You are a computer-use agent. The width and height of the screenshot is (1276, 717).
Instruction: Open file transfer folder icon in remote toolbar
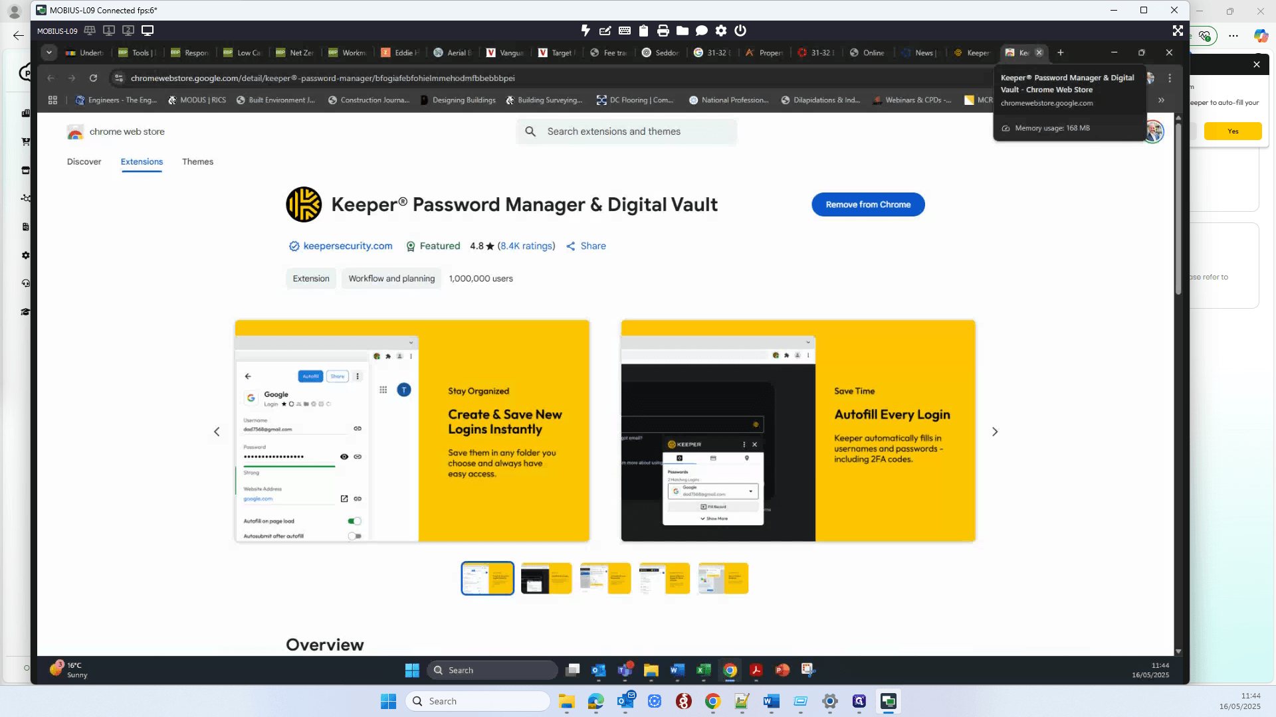click(683, 31)
